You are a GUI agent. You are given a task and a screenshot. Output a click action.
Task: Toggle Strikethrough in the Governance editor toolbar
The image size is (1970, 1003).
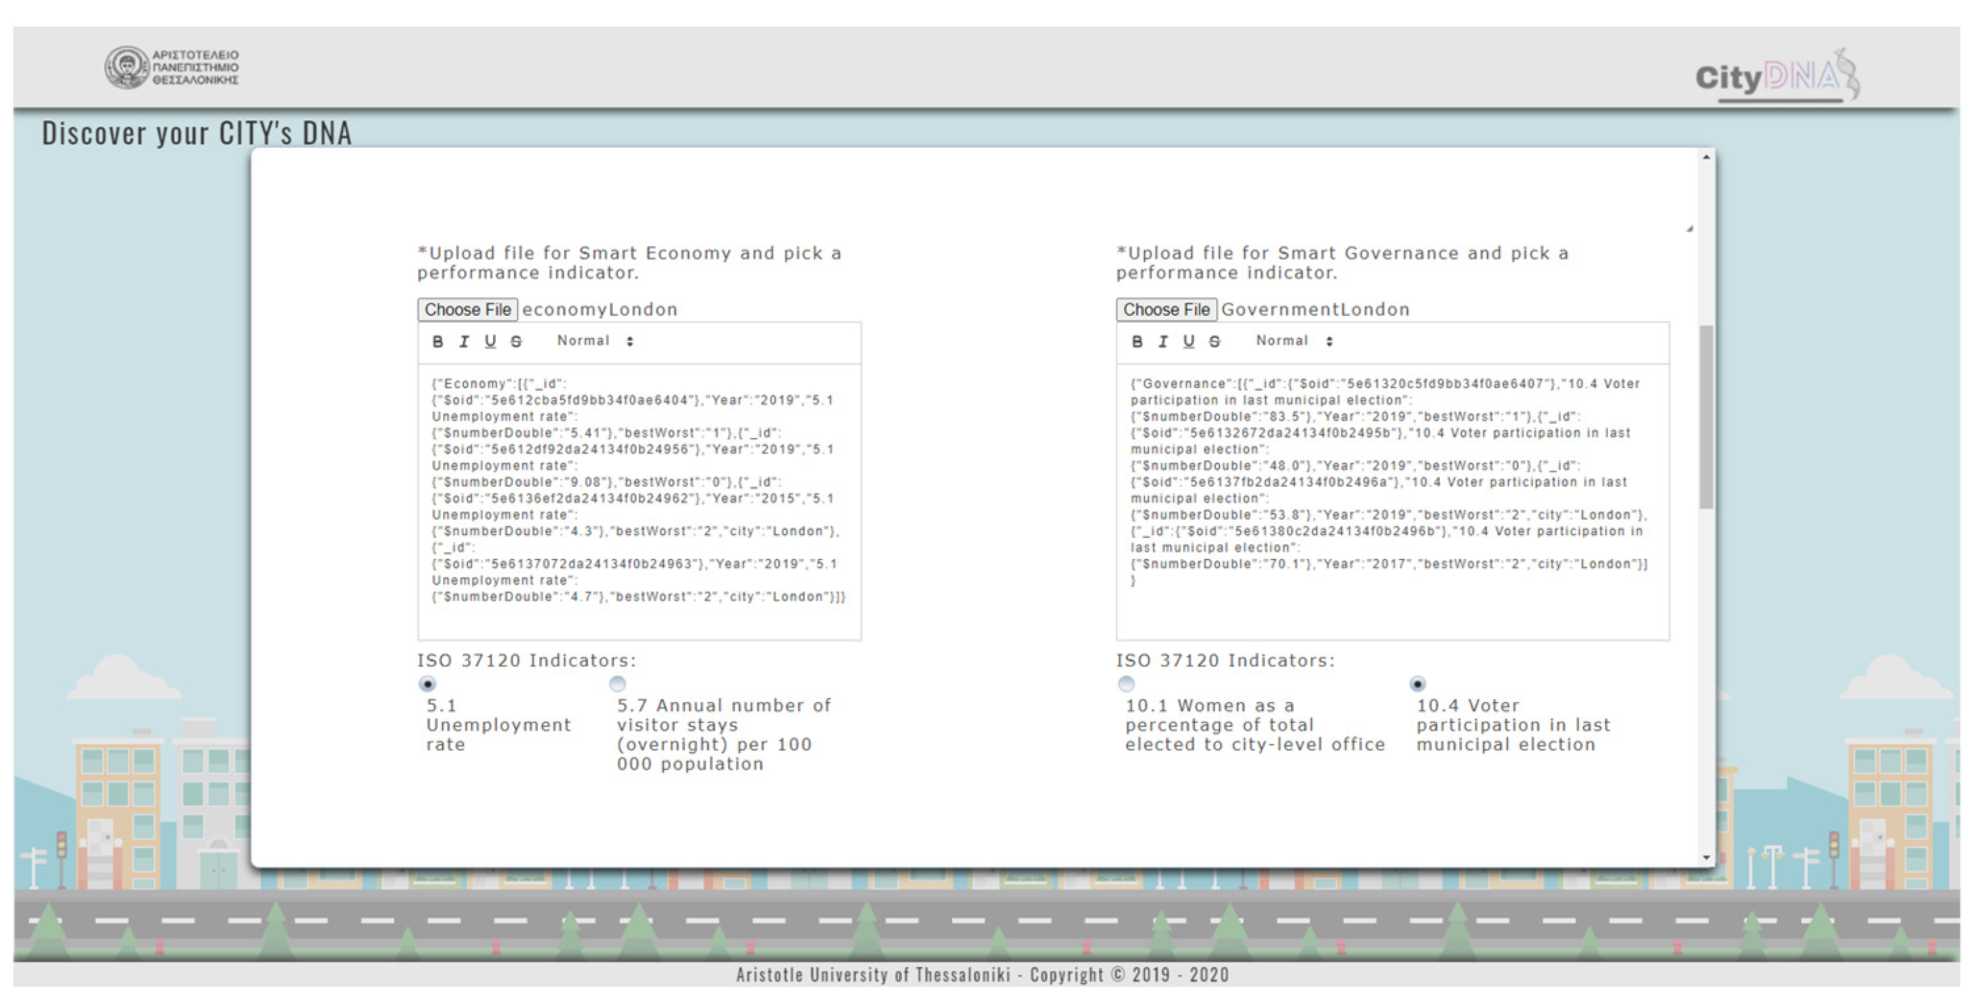(x=1215, y=342)
